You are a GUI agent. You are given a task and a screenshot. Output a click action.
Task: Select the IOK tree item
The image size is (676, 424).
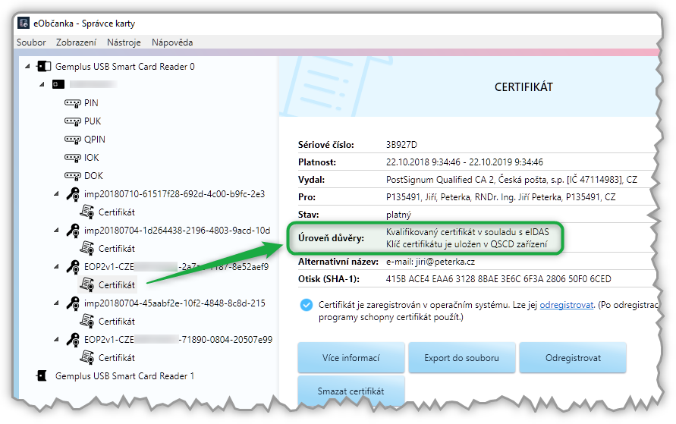click(x=91, y=157)
